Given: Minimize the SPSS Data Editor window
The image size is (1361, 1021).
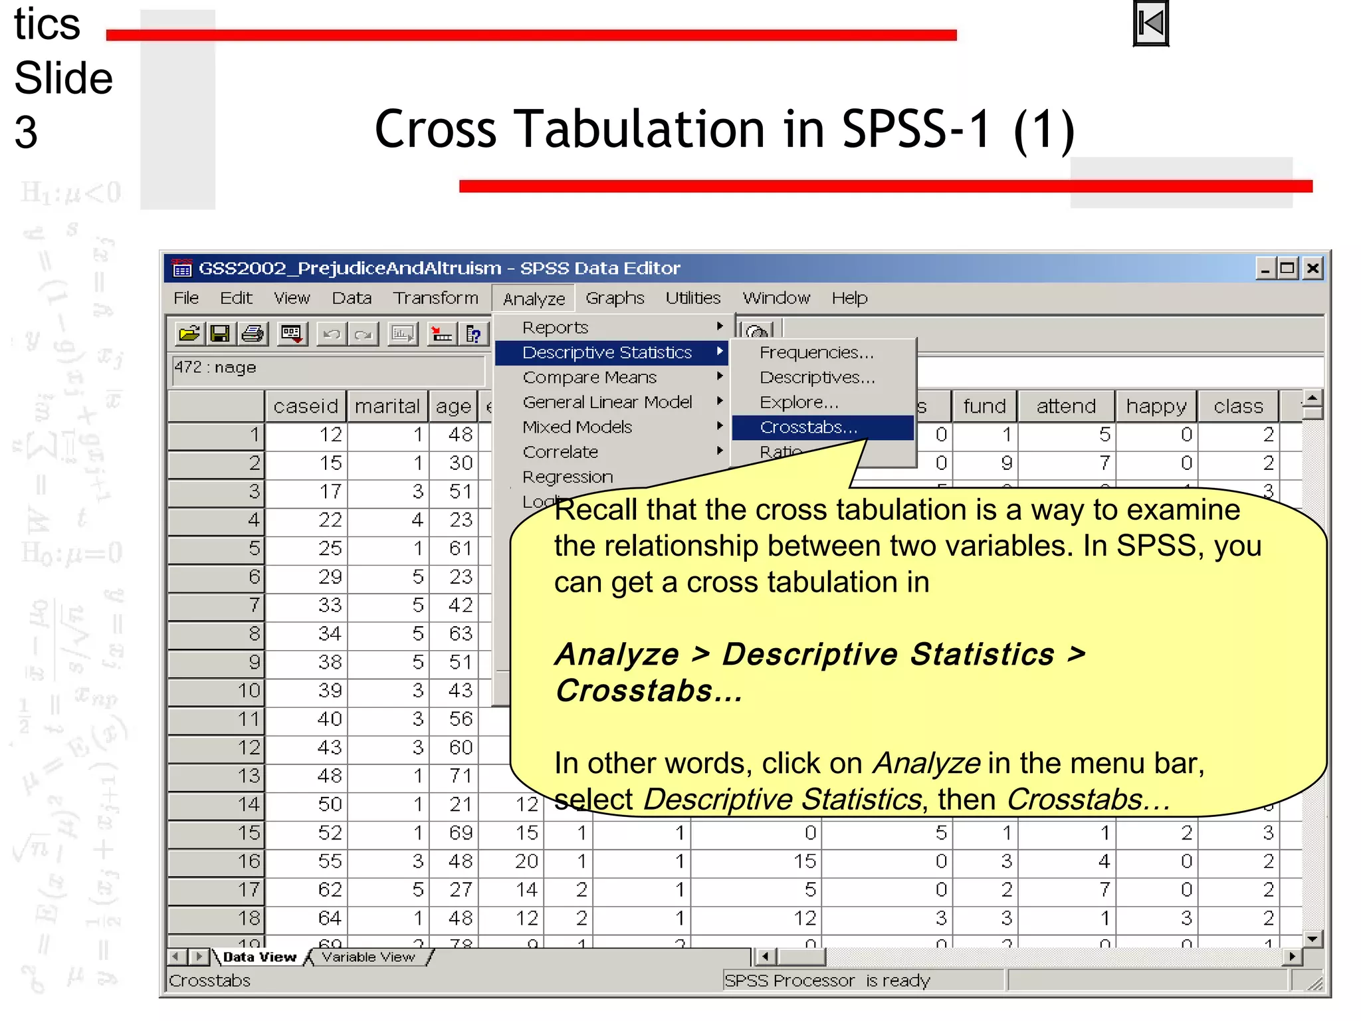Looking at the screenshot, I should pos(1265,269).
